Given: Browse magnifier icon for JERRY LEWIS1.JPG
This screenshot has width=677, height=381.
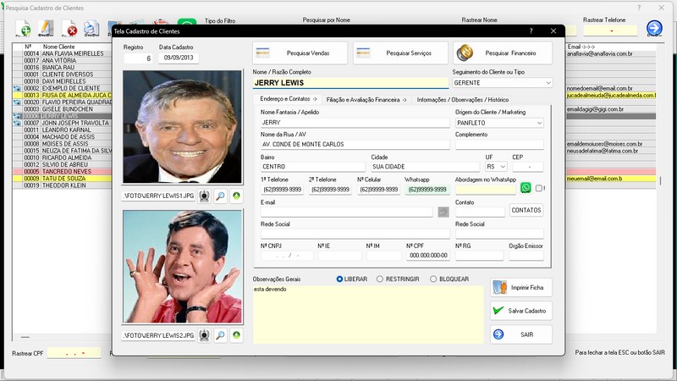Looking at the screenshot, I should (x=220, y=196).
